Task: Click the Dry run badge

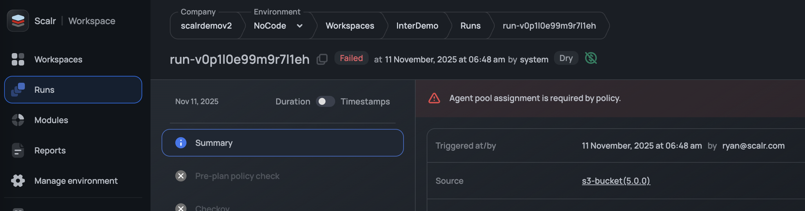Action: click(566, 58)
